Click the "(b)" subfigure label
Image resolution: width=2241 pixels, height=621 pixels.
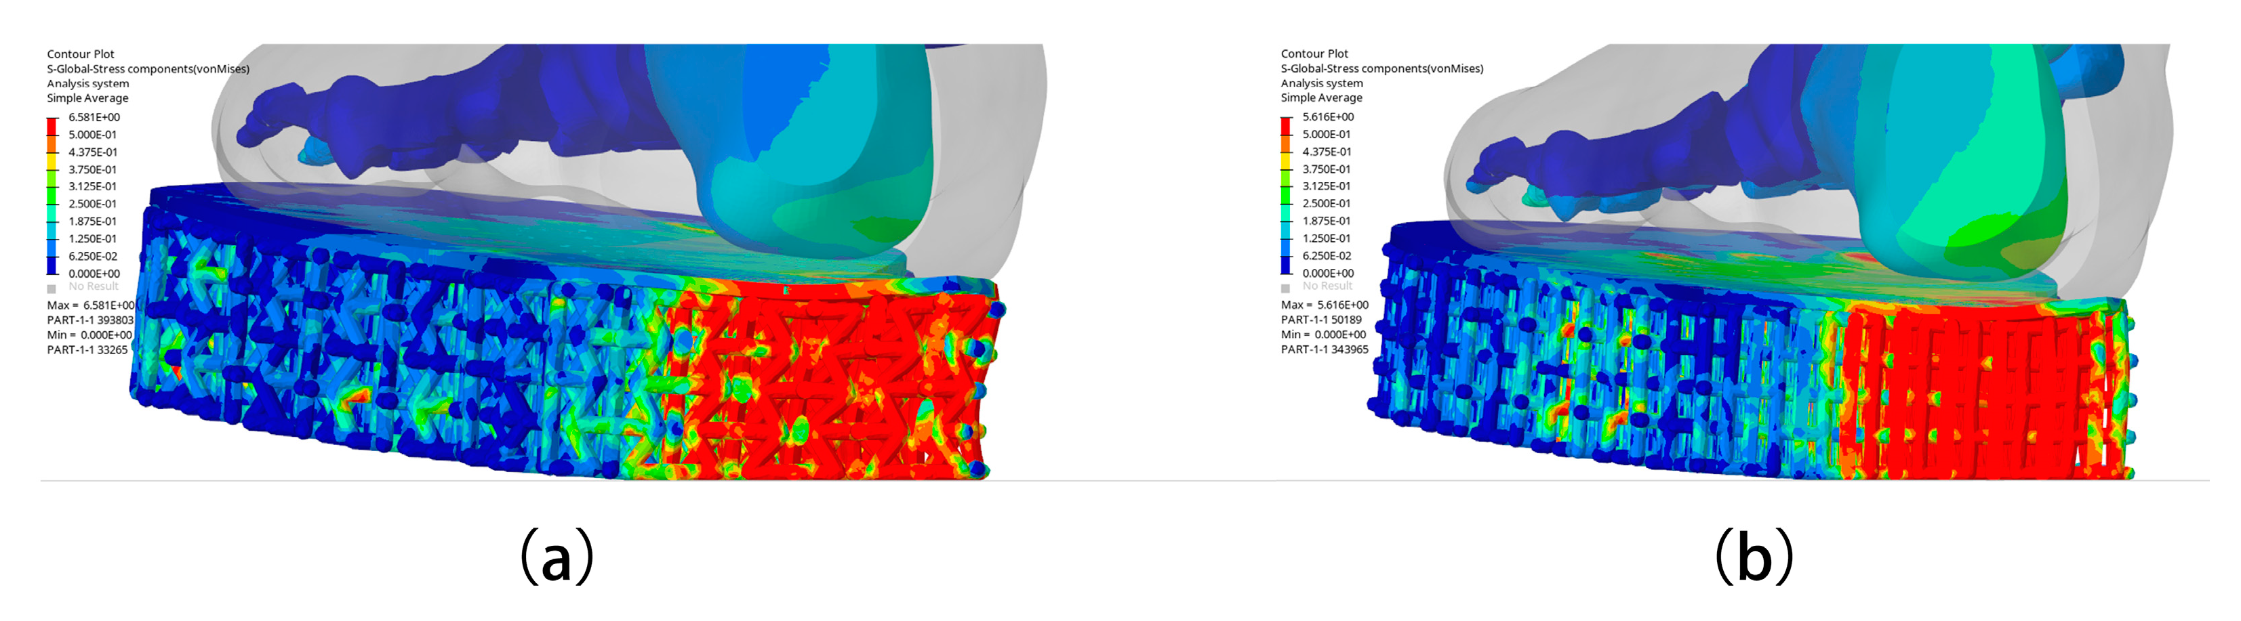coord(1753,557)
